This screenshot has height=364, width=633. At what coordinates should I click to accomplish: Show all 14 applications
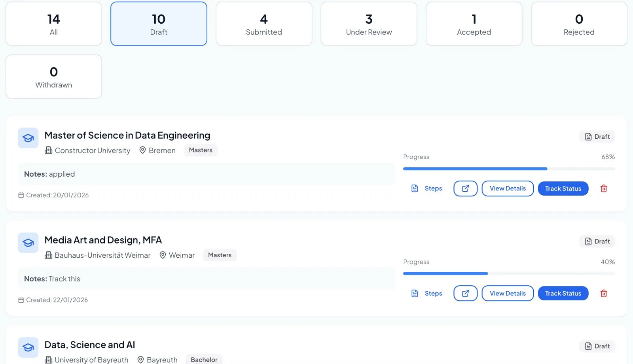[x=54, y=24]
